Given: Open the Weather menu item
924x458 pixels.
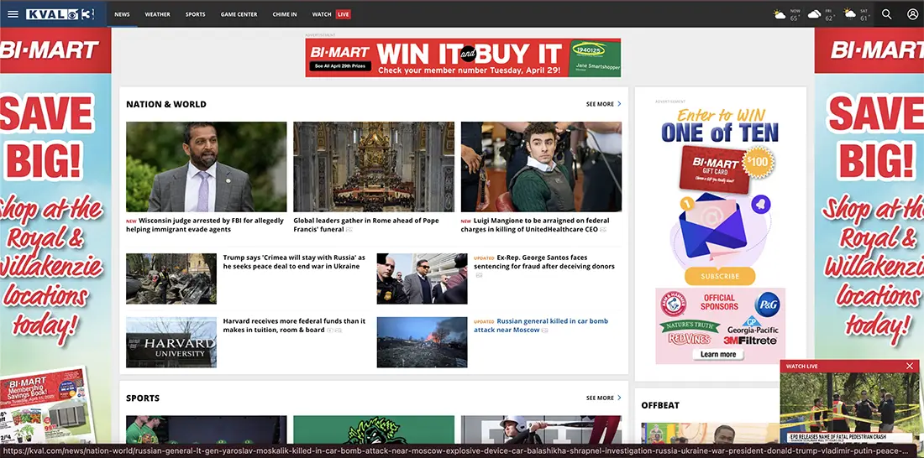Looking at the screenshot, I should (157, 14).
